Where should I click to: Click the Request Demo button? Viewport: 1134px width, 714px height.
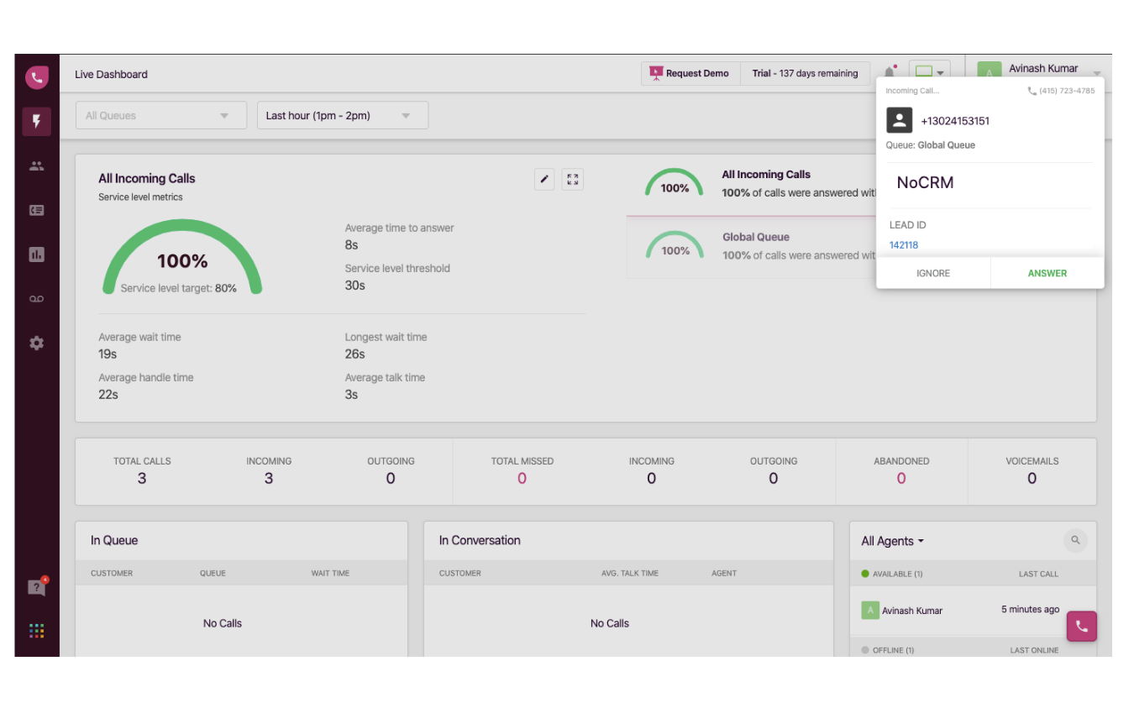point(690,74)
